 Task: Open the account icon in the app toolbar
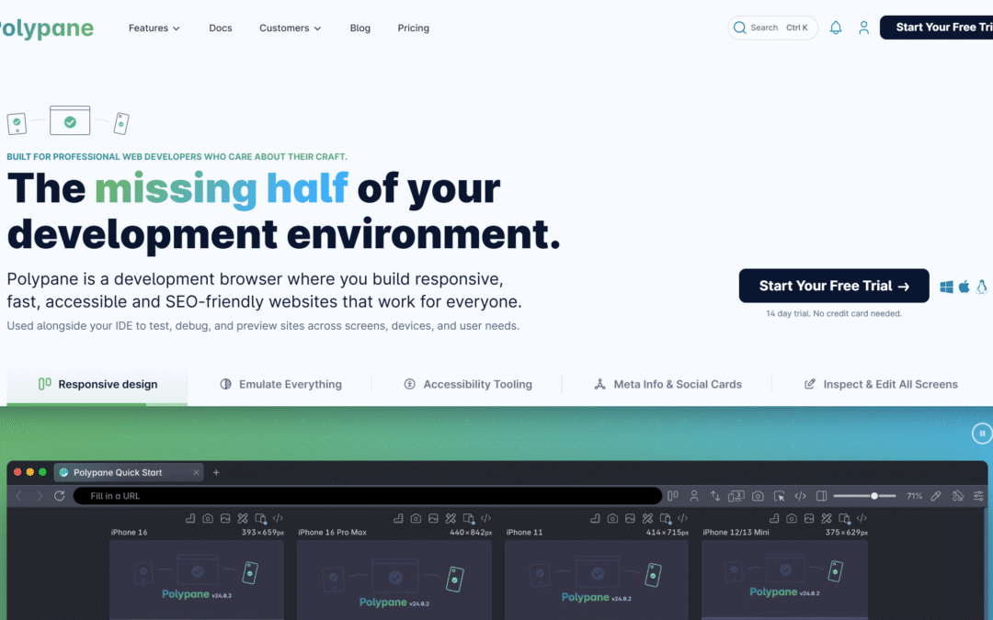pyautogui.click(x=694, y=496)
